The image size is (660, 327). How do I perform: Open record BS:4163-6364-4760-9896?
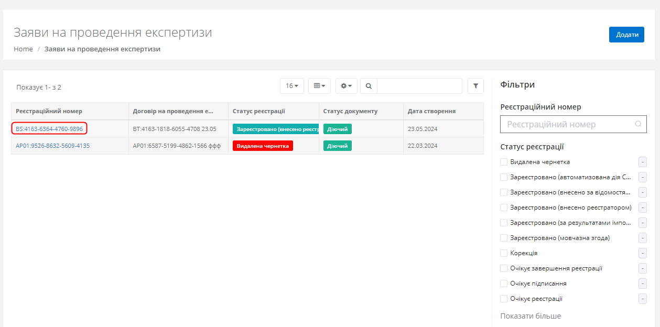point(49,128)
